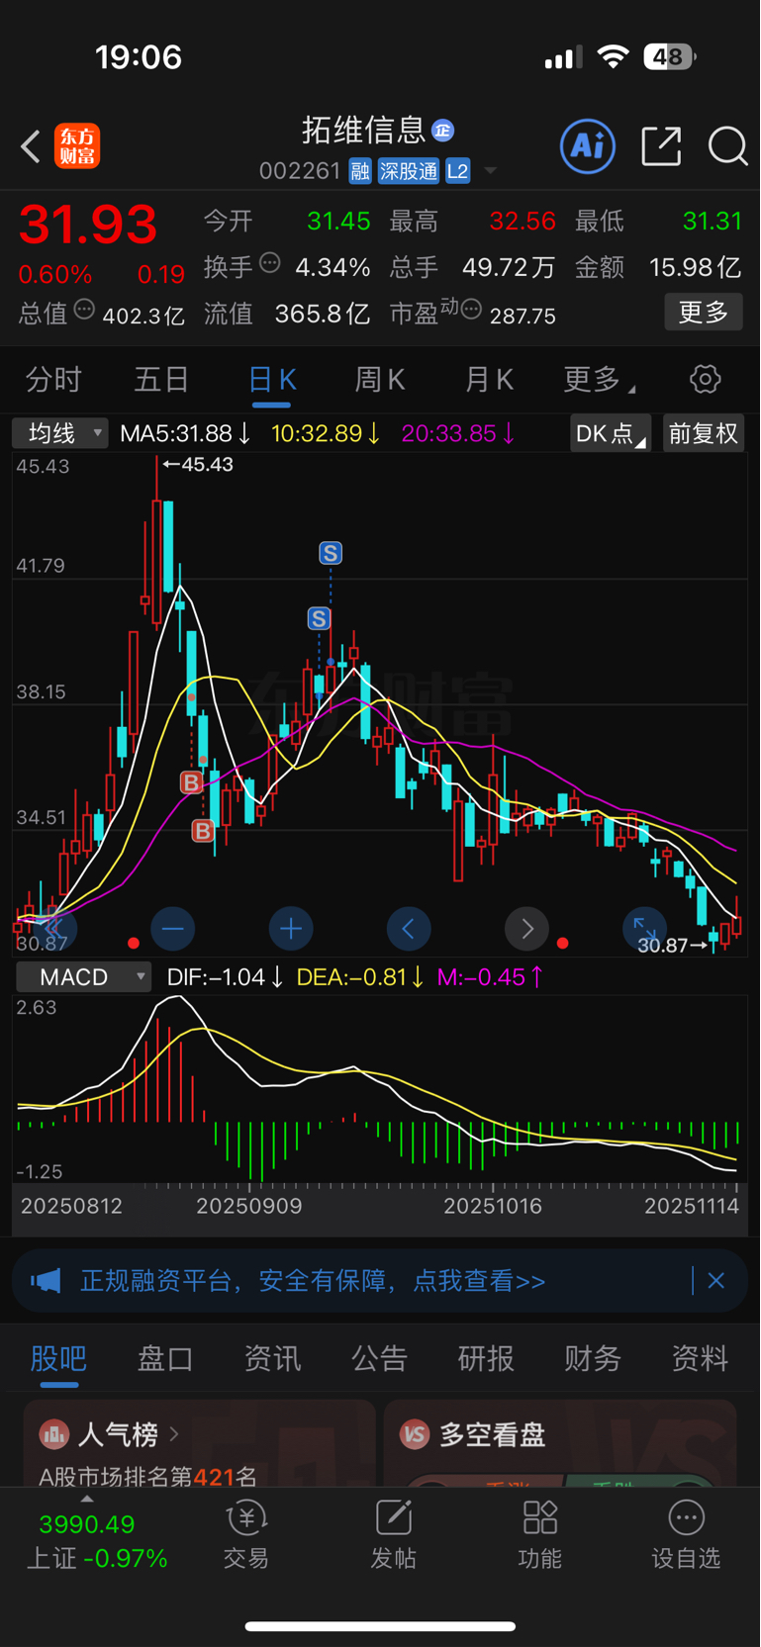
Task: Open chart settings gear icon
Action: pyautogui.click(x=705, y=379)
